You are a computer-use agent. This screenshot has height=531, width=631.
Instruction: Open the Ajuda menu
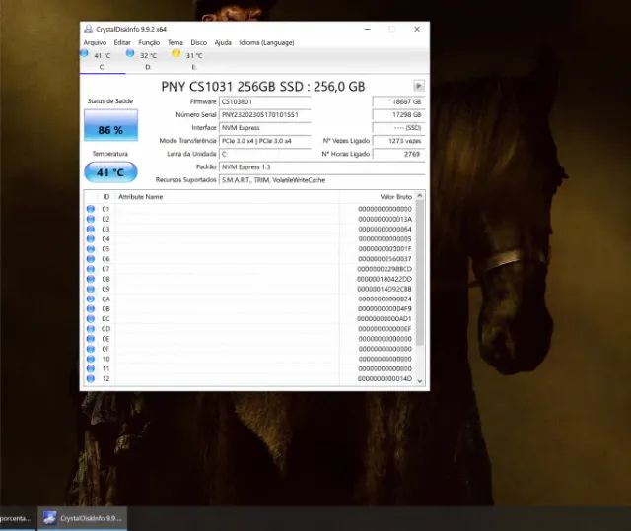pyautogui.click(x=223, y=42)
